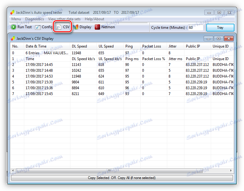The image size is (244, 191).
Task: Click the Tray button
Action: tap(220, 28)
